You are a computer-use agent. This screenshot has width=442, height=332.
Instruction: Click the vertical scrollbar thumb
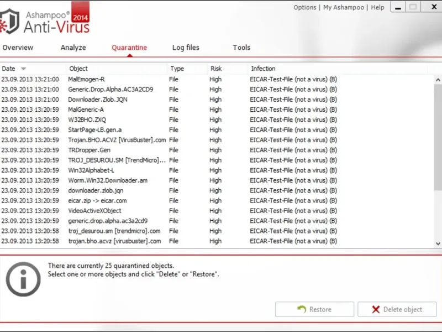pyautogui.click(x=438, y=138)
